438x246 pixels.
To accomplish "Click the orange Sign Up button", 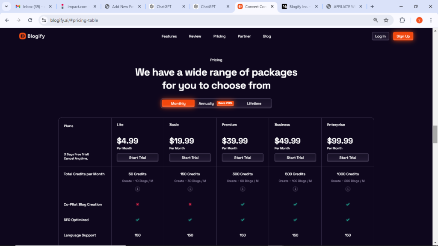I will click(x=403, y=36).
